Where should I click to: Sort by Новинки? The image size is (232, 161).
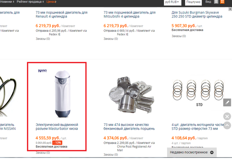[x=7, y=2]
